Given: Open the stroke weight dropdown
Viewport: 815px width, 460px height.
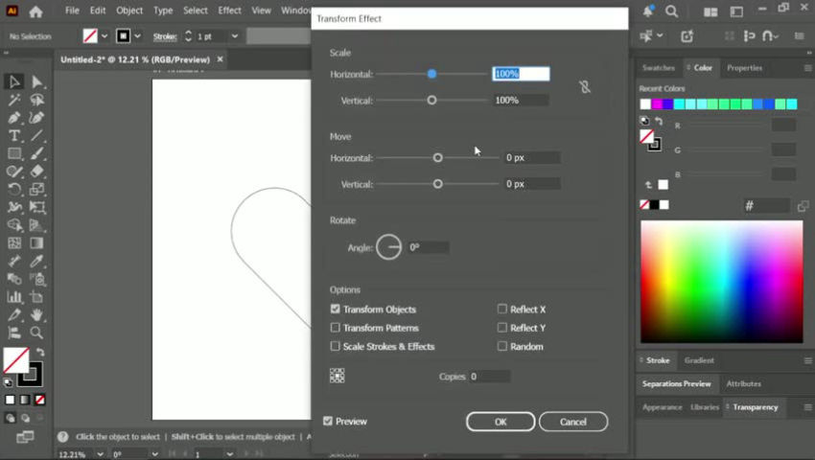Looking at the screenshot, I should coord(234,36).
